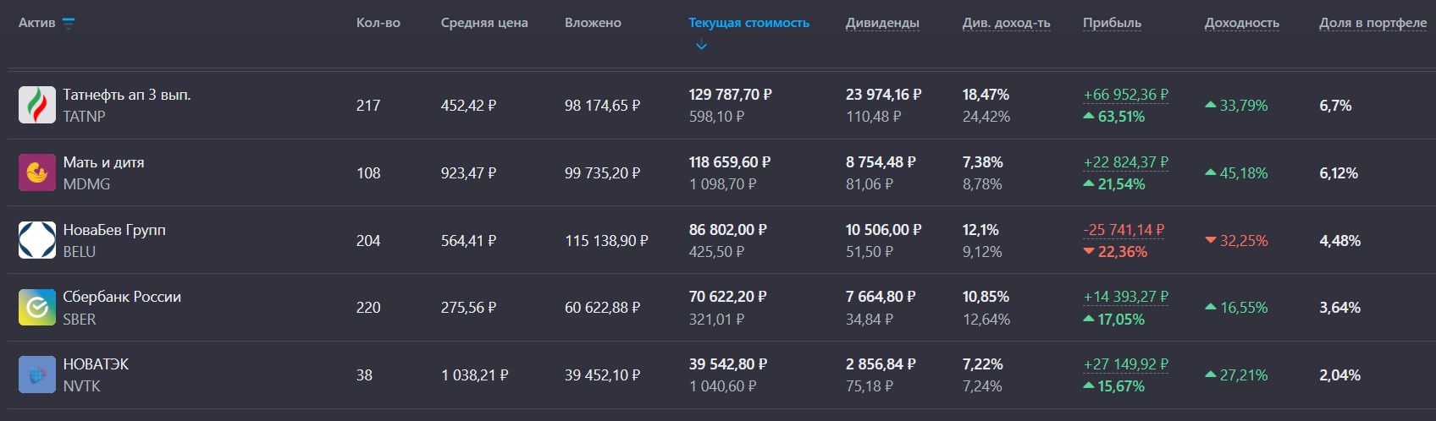Open the Сбербанк России asset link

click(x=122, y=297)
